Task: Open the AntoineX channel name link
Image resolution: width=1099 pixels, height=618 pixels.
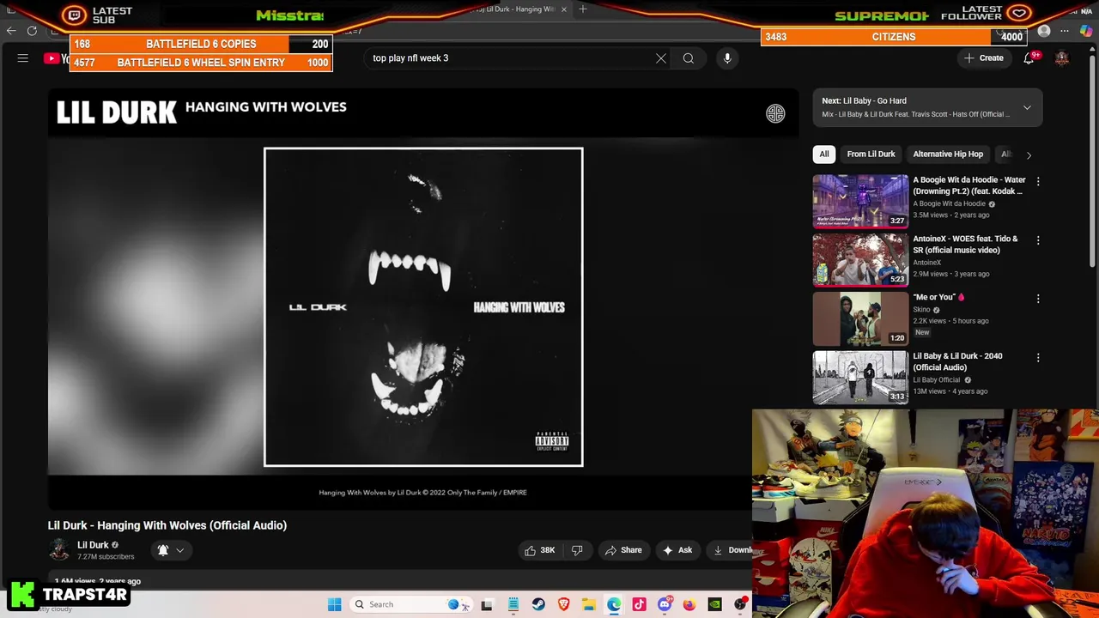Action: coord(926,263)
